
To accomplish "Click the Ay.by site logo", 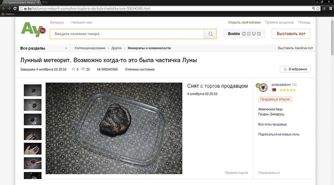I will 33,30.
